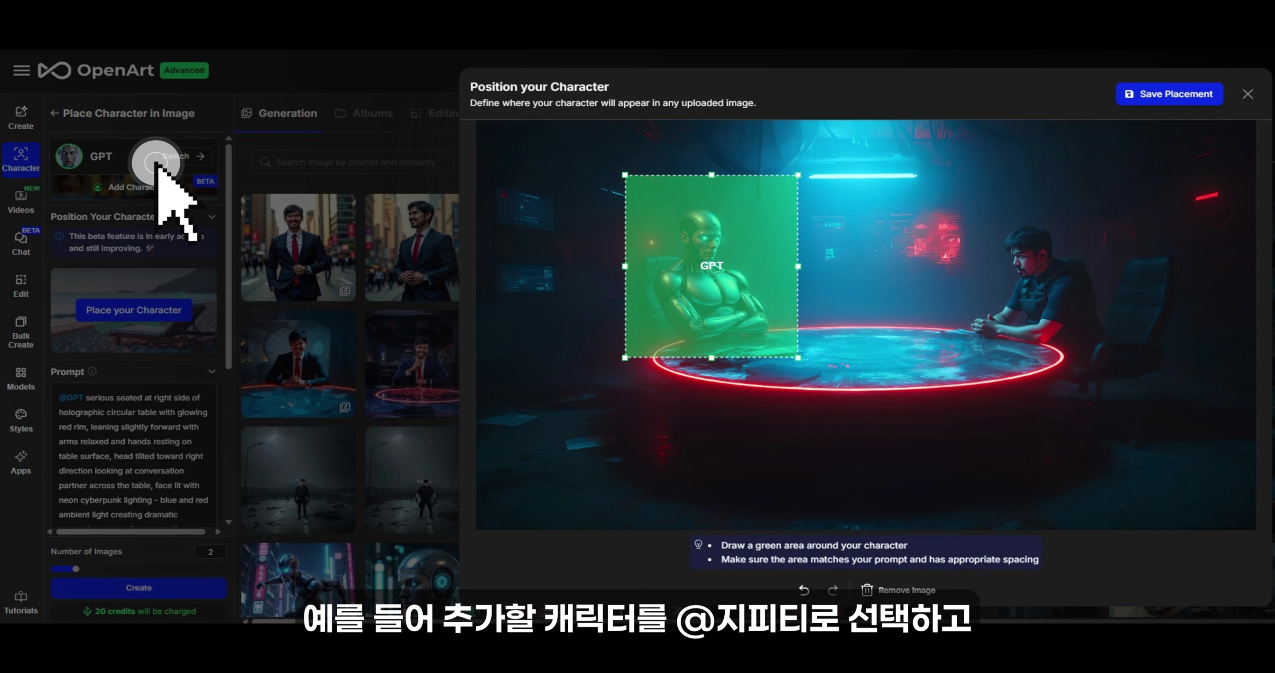Screen dimensions: 1275x673
Task: Open right dark foggy road thumbnail
Action: click(412, 480)
